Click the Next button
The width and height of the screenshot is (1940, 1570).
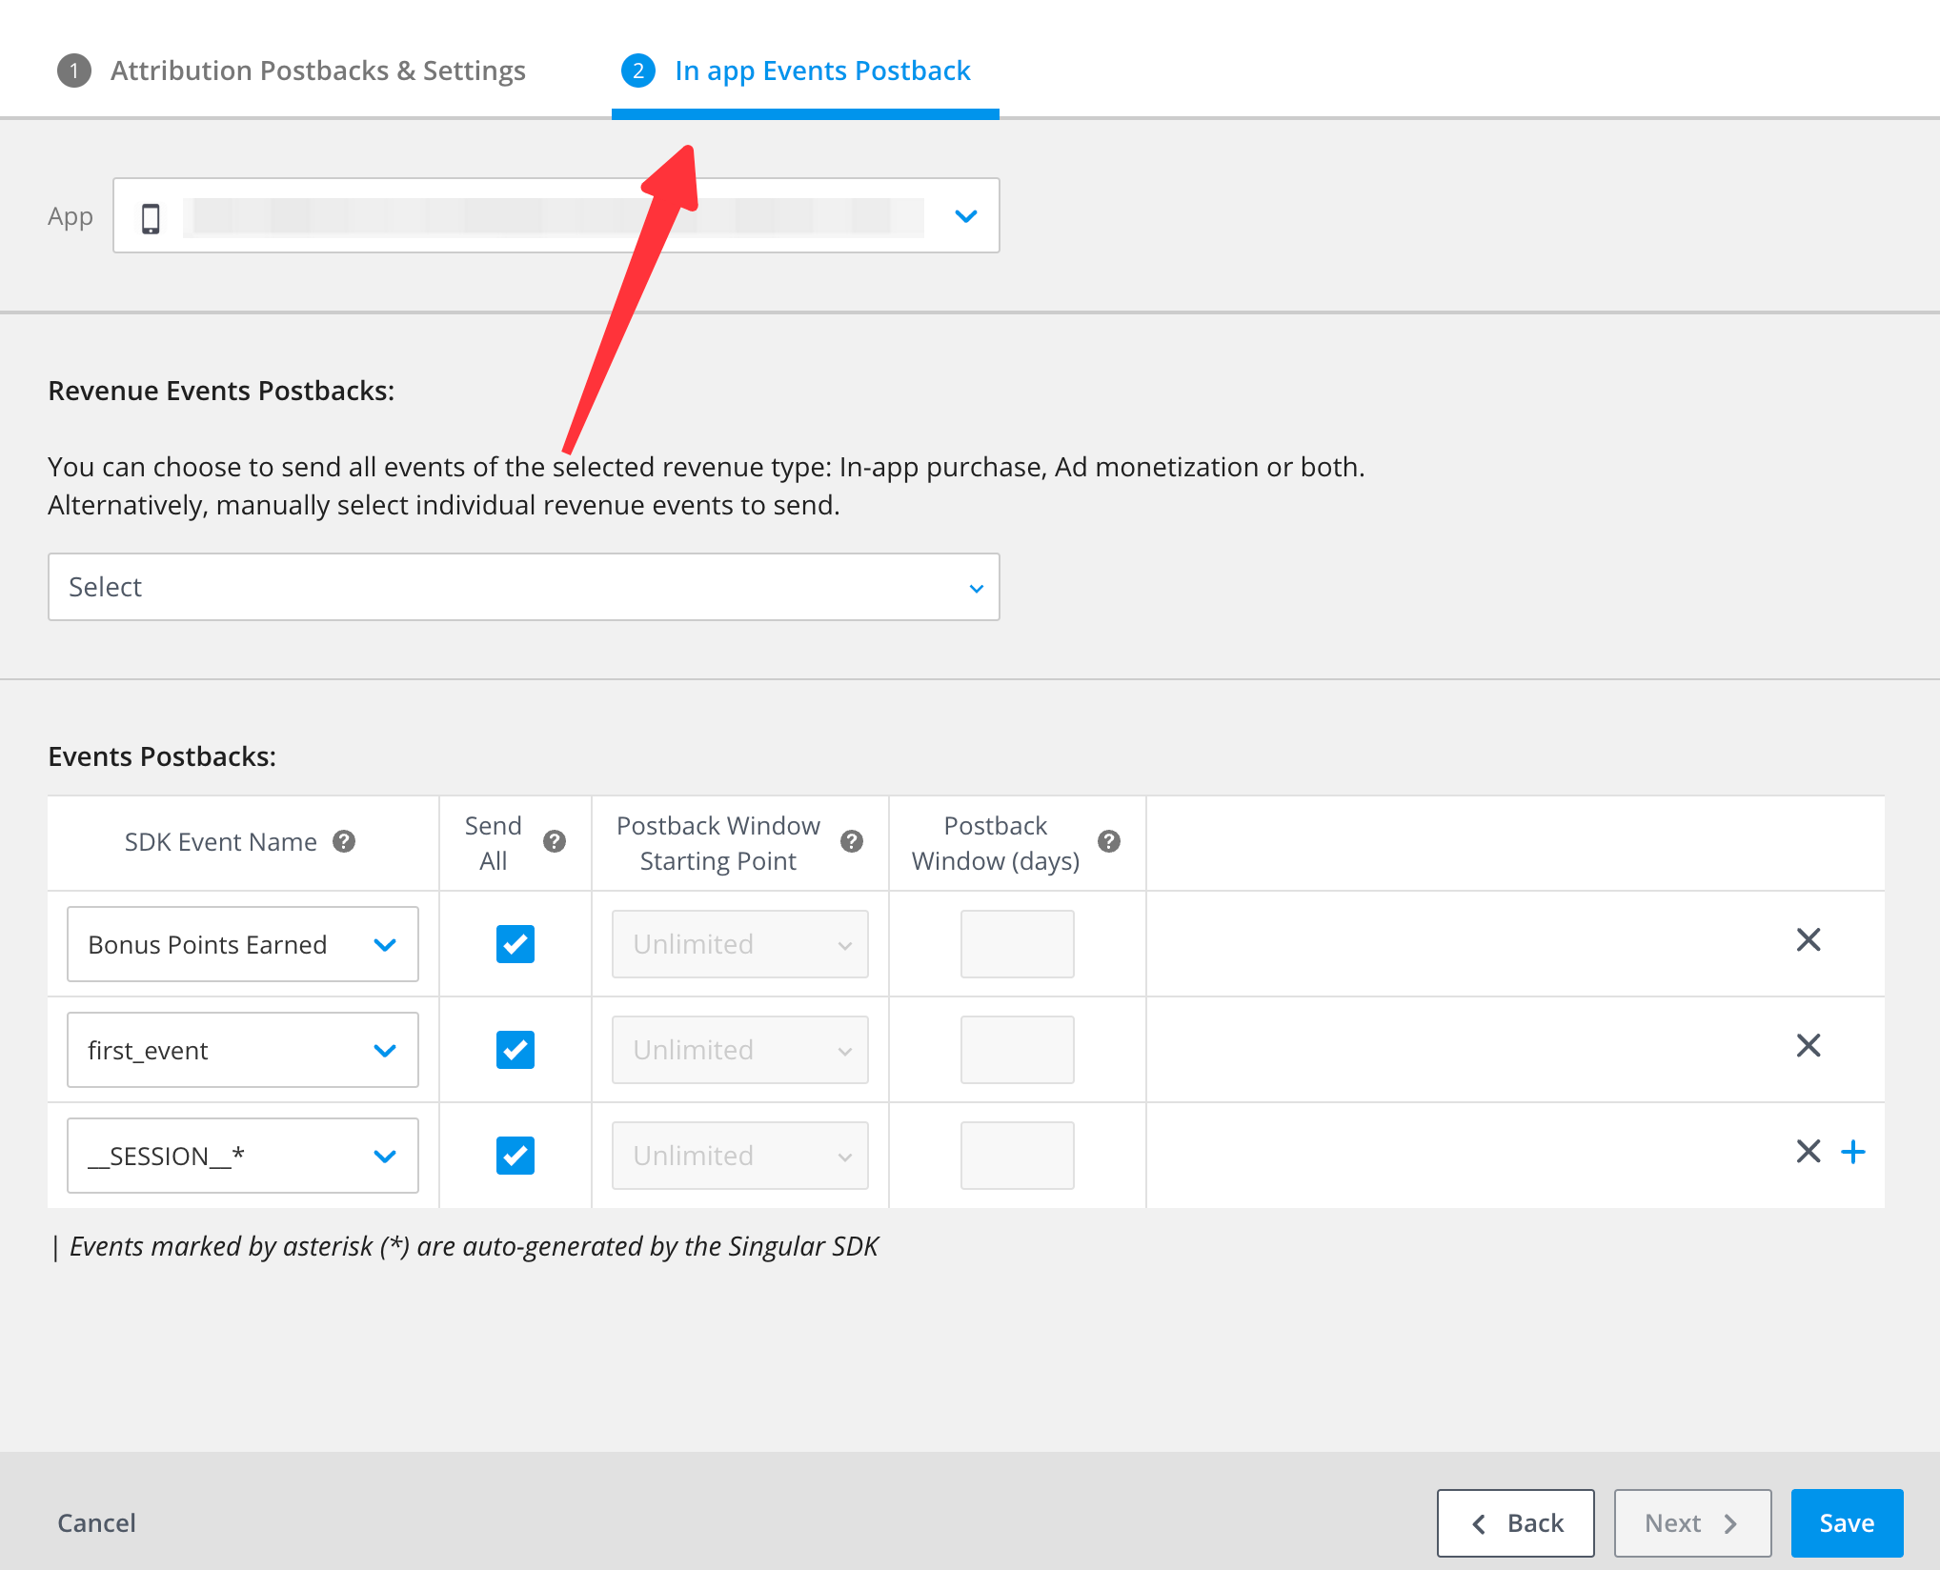tap(1693, 1523)
